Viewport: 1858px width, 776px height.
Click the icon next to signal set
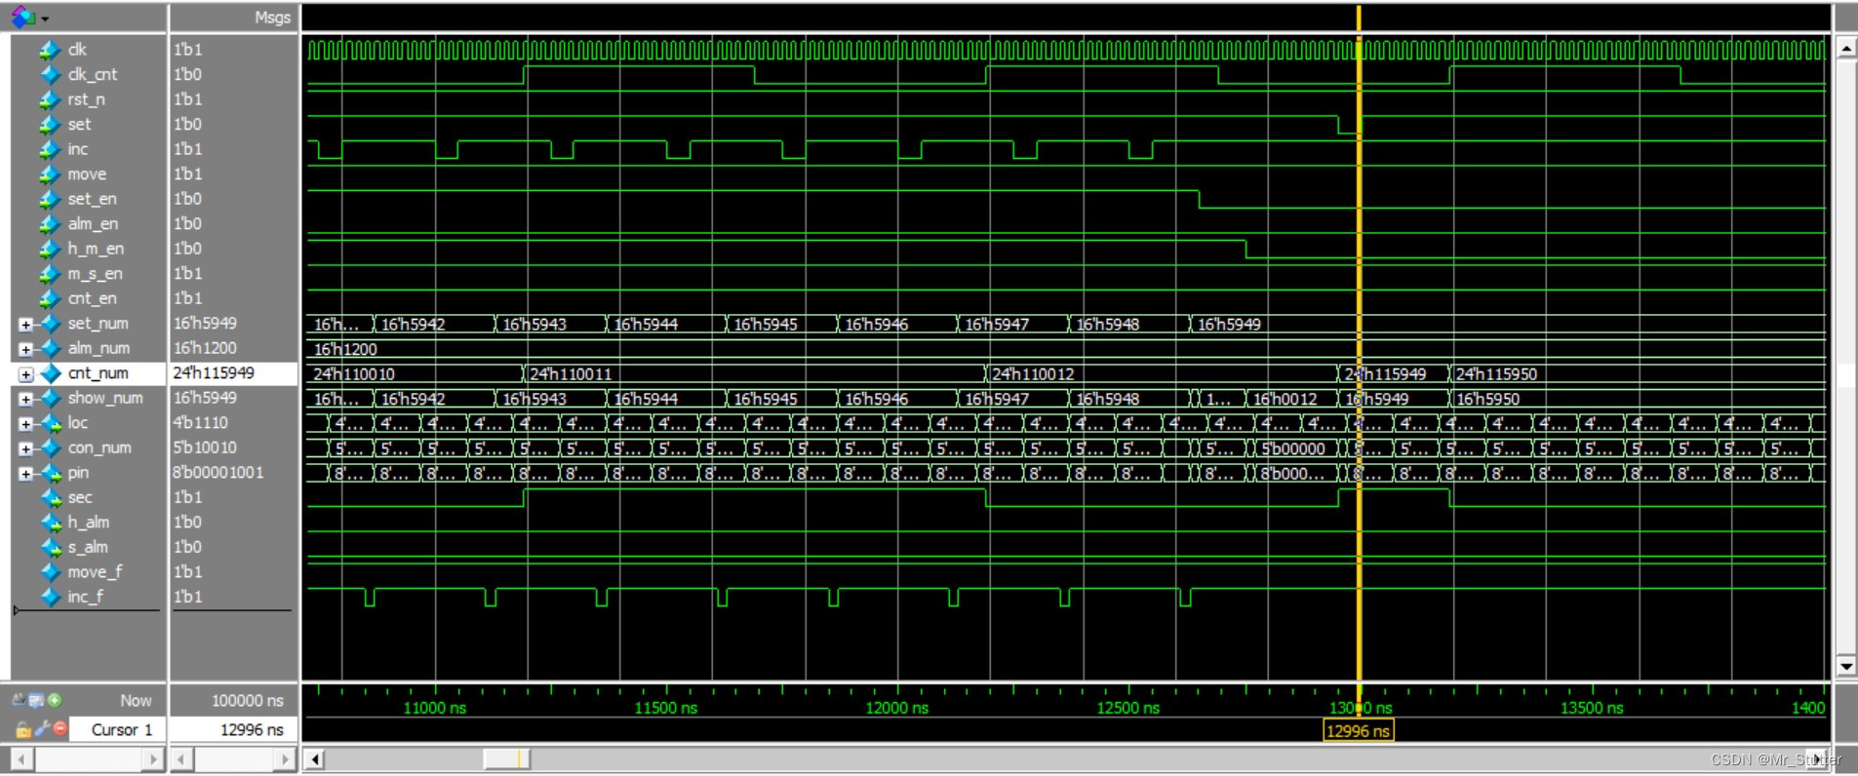pos(50,125)
